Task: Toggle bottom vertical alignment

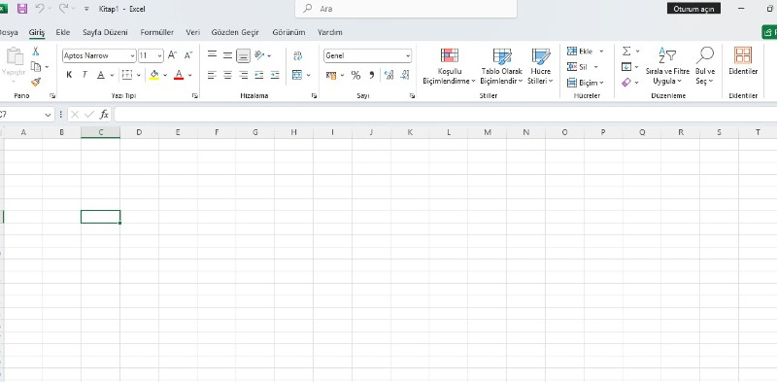Action: click(x=244, y=55)
